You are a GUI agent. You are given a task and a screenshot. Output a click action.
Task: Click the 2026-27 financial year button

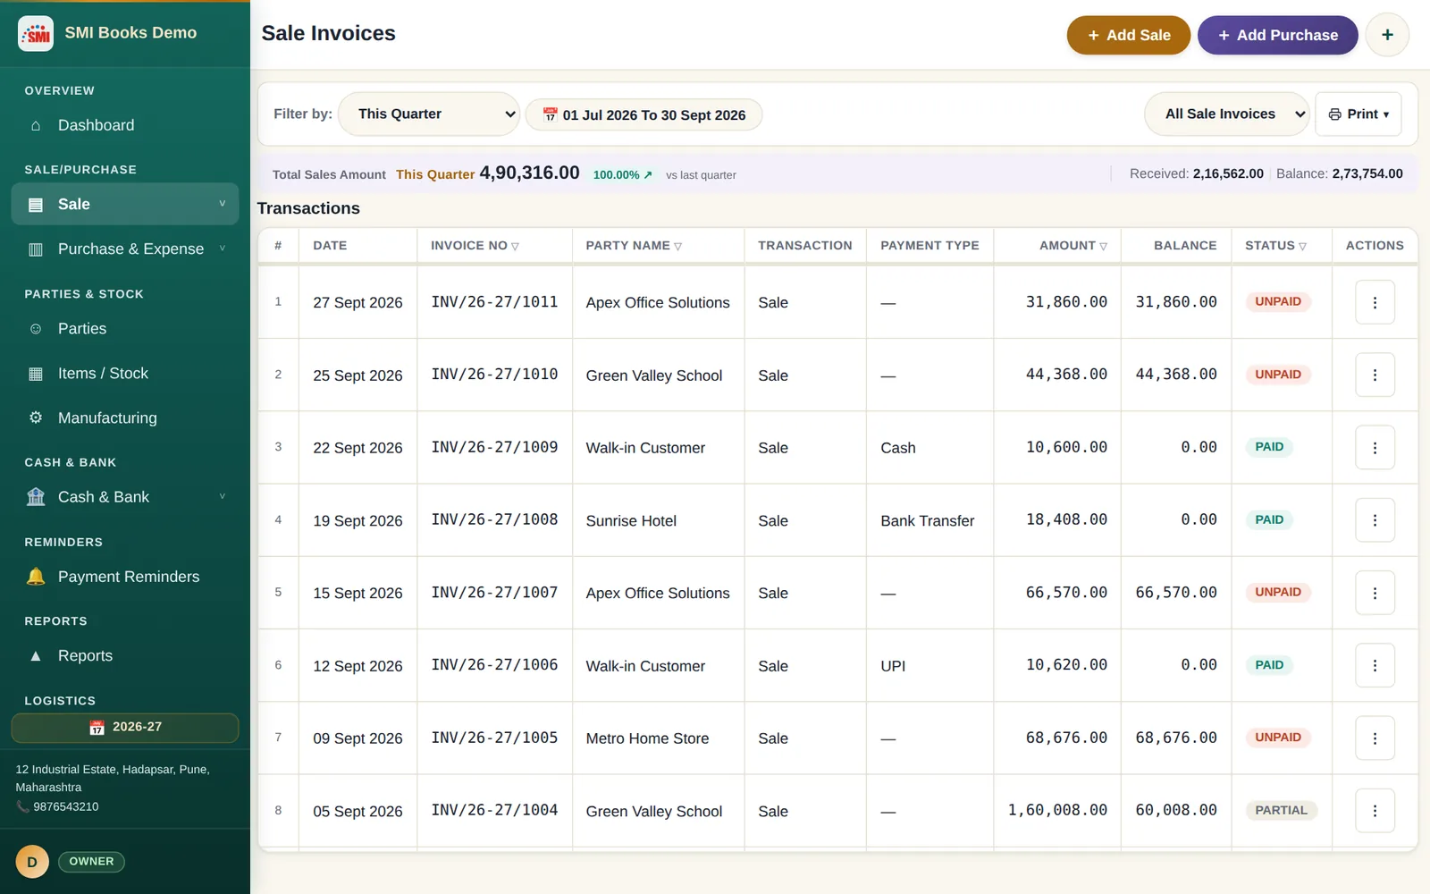click(125, 728)
